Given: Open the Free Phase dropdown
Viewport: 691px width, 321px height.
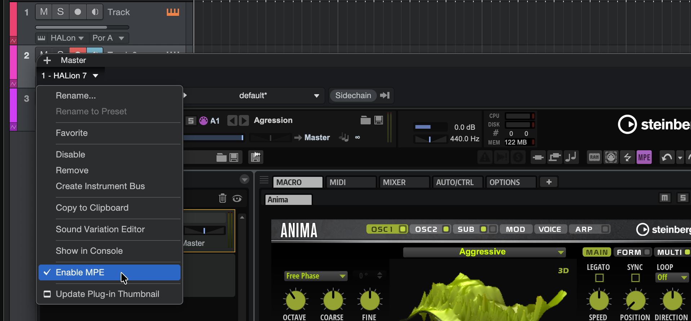Looking at the screenshot, I should click(x=316, y=276).
